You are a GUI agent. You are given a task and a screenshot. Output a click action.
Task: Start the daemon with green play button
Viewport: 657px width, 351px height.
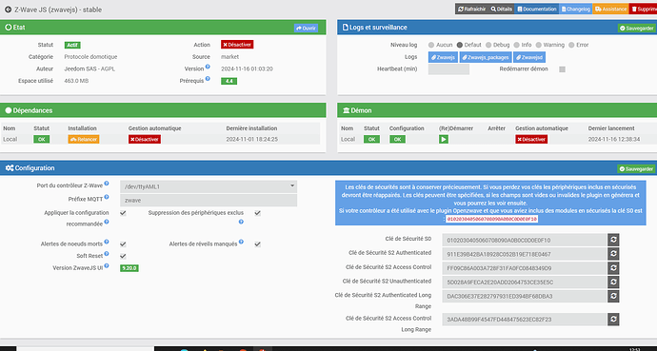click(x=444, y=139)
